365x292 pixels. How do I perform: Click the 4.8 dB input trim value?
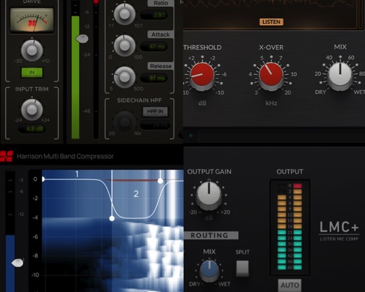click(32, 129)
